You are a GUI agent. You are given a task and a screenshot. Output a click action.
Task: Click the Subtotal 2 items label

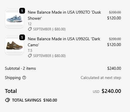pyautogui.click(x=20, y=68)
